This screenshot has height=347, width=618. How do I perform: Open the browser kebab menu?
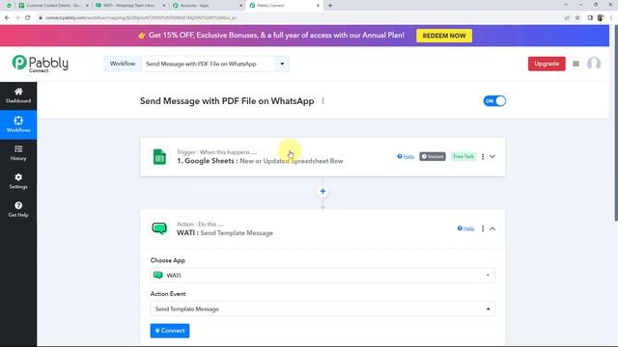click(x=611, y=17)
